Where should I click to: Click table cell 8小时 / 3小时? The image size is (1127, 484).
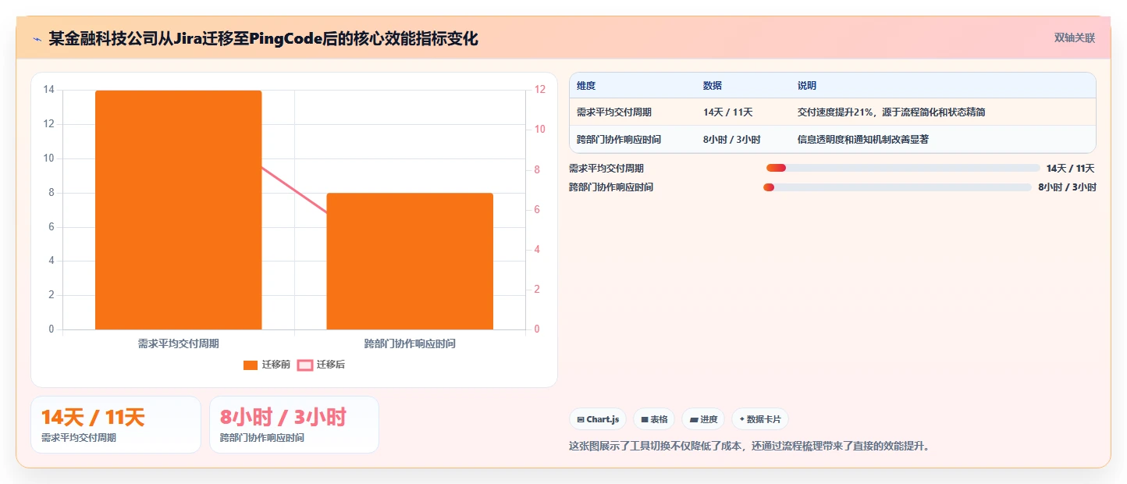click(732, 140)
